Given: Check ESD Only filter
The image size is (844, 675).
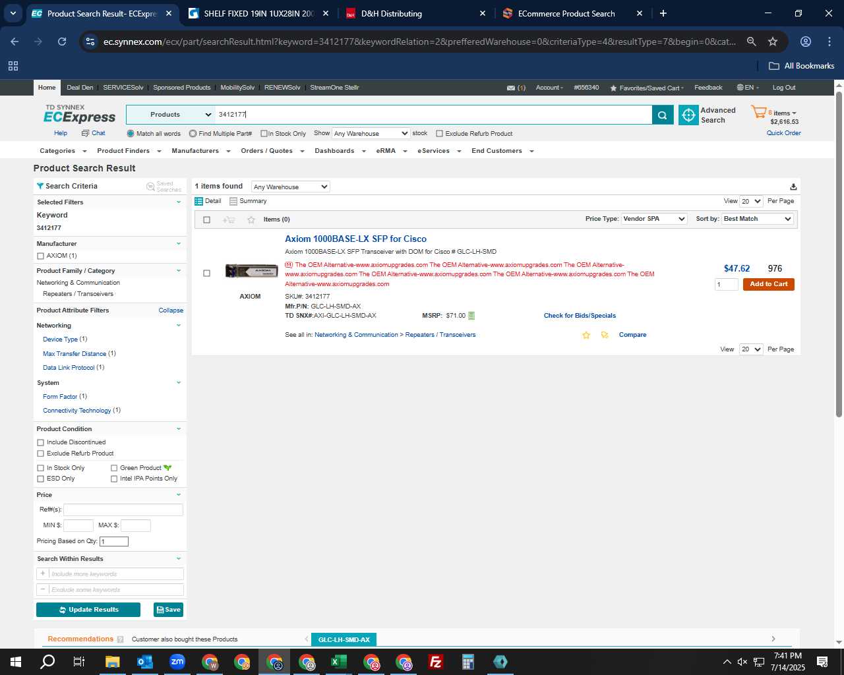Looking at the screenshot, I should [40, 479].
